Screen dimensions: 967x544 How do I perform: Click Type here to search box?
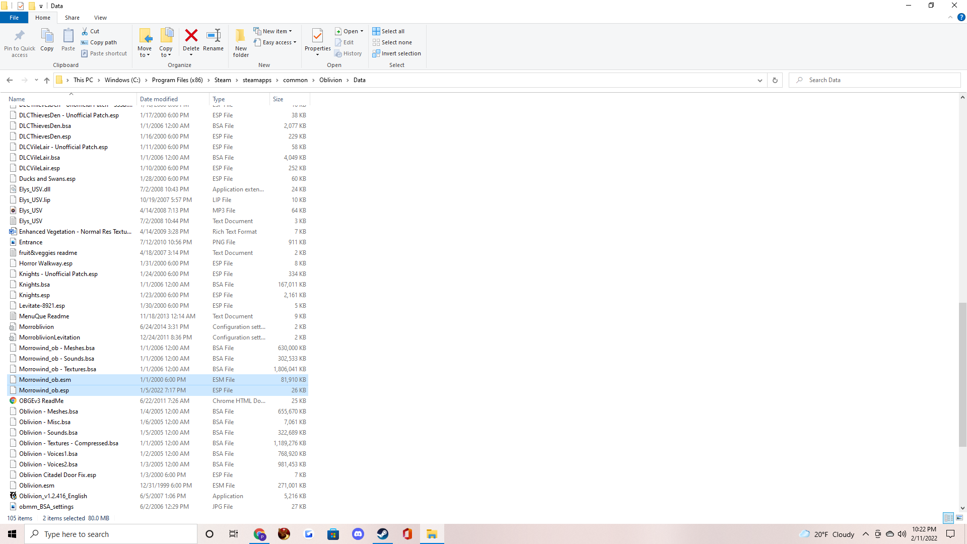pyautogui.click(x=111, y=534)
